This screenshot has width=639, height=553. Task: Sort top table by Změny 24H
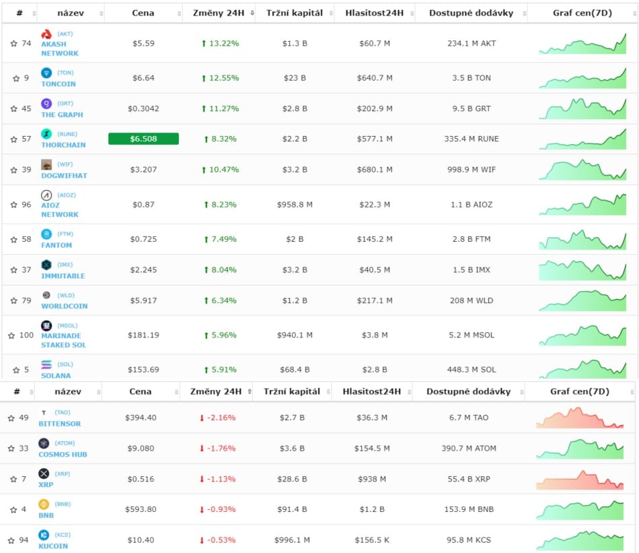(x=219, y=13)
